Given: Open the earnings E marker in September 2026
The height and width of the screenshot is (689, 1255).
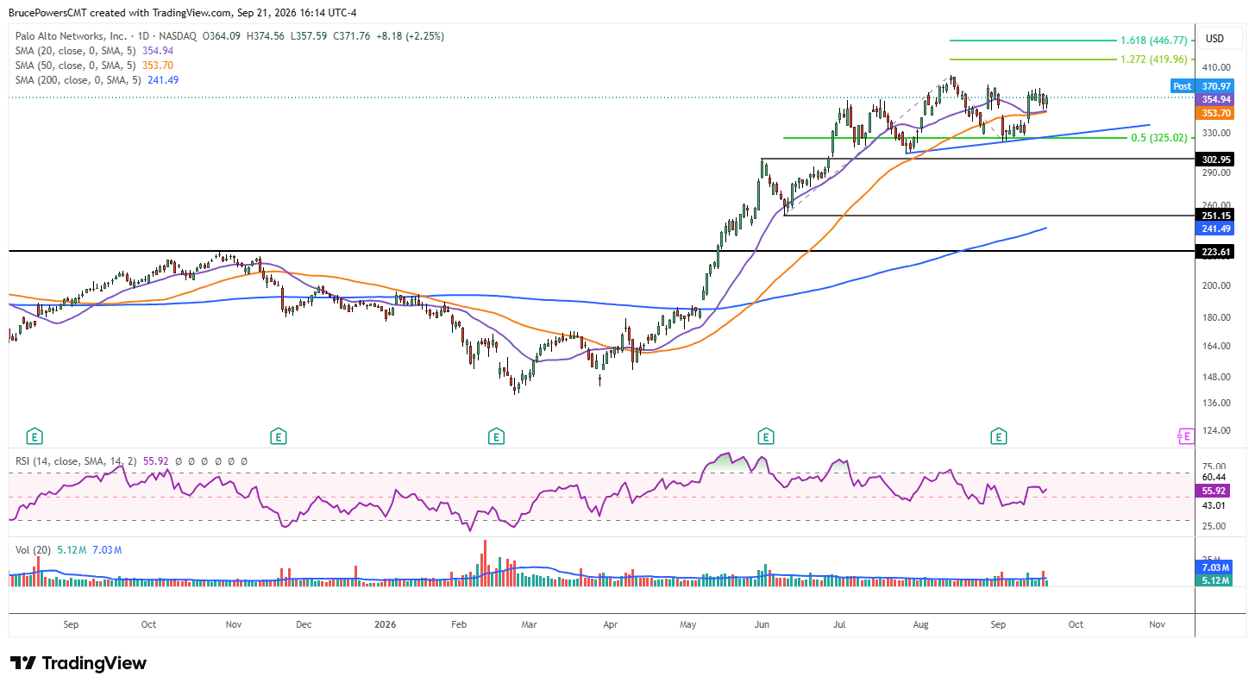Looking at the screenshot, I should 999,436.
